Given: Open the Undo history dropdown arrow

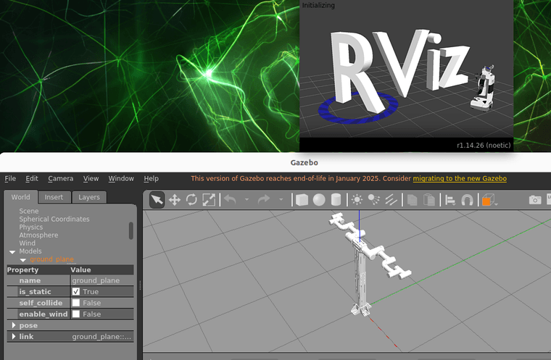Looking at the screenshot, I should tap(246, 199).
